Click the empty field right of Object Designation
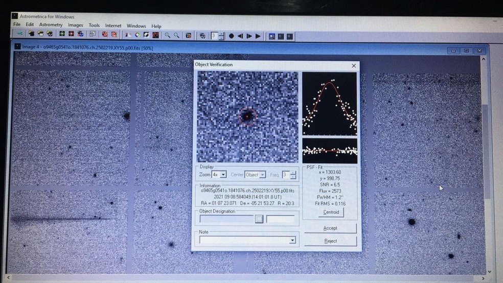This screenshot has height=283, width=503. pyautogui.click(x=281, y=219)
